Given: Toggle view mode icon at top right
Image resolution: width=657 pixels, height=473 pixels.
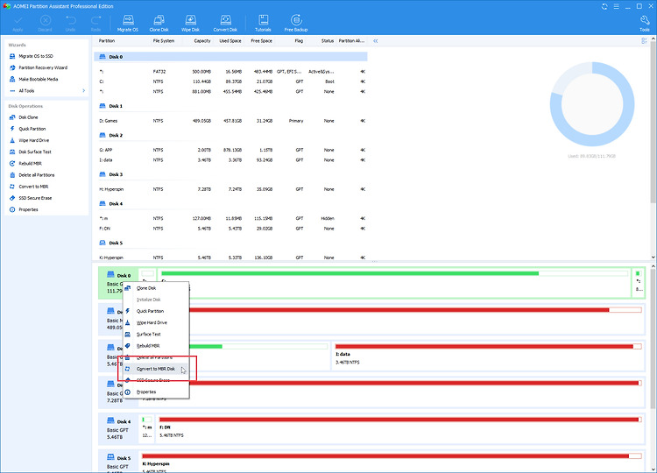Looking at the screenshot, I should coord(644,40).
